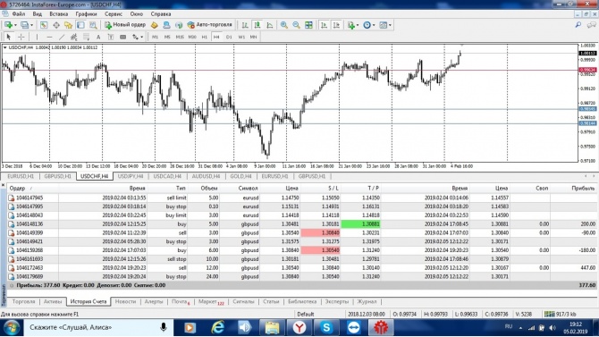The width and height of the screenshot is (599, 337).
Task: Open Skype from the taskbar
Action: pos(326,327)
